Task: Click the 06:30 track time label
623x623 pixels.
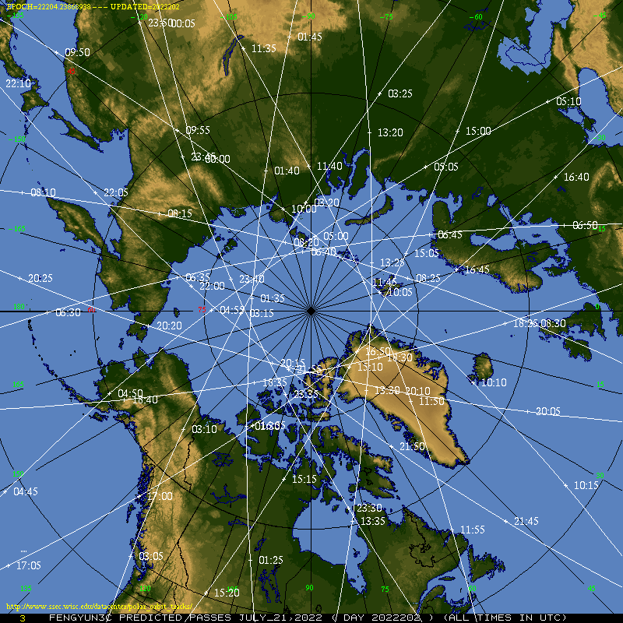Action: 68,312
